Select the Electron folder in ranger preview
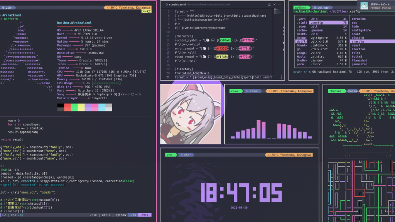This screenshot has height=222, width=395. click(358, 49)
